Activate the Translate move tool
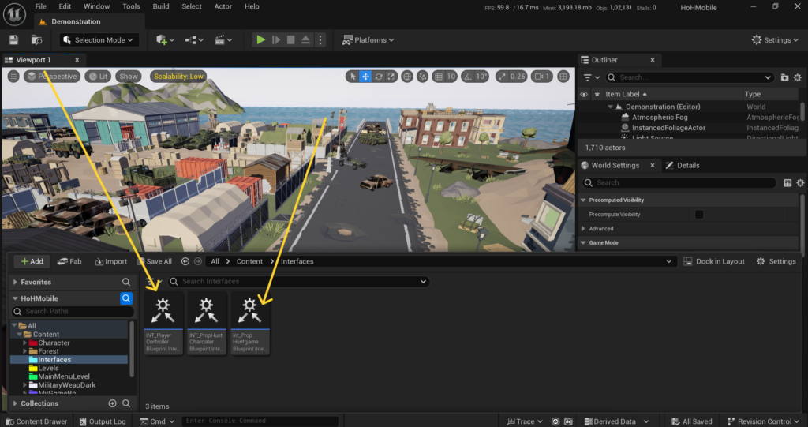The height and width of the screenshot is (427, 808). pos(365,77)
